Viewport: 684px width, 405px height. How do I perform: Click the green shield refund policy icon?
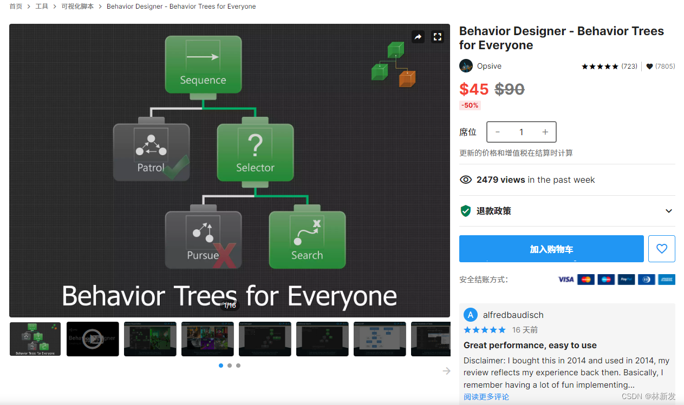465,211
